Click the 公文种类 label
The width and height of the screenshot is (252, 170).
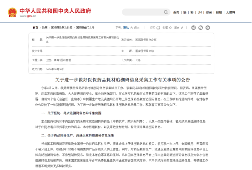(127, 60)
